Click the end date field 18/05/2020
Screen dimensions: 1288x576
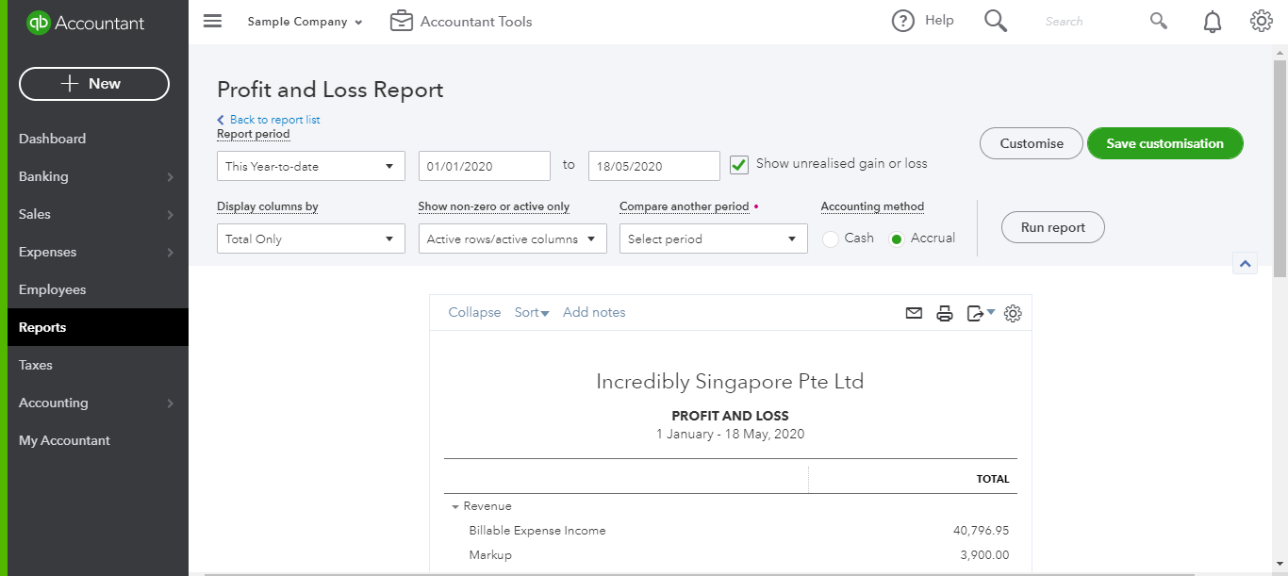point(654,166)
